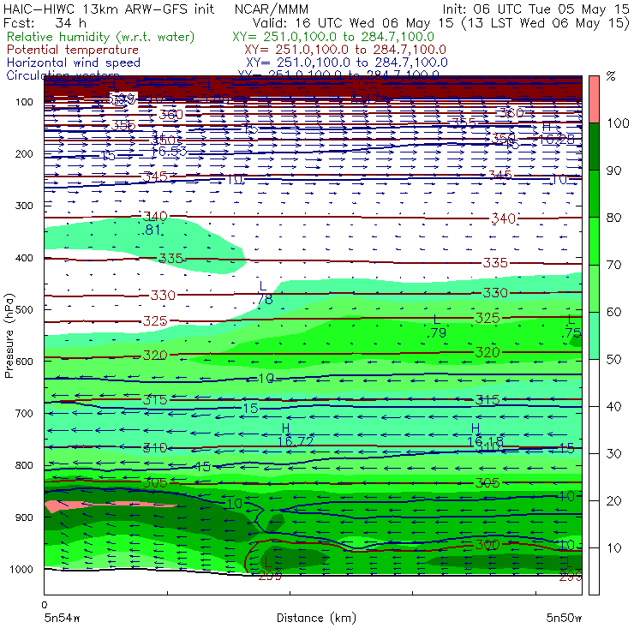The image size is (634, 634).
Task: Click the '10' label beside the color bar
Action: 613,547
